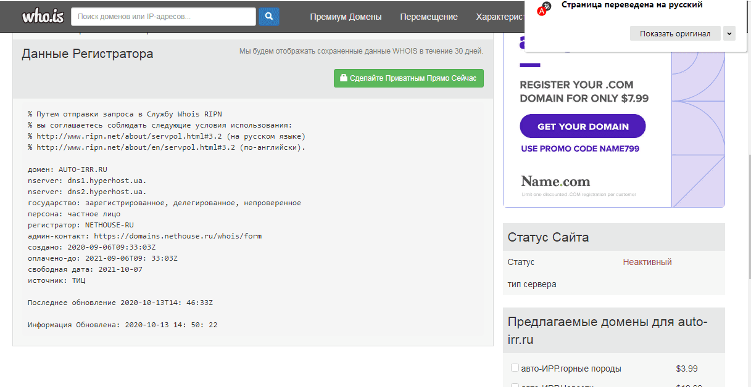Image resolution: width=751 pixels, height=387 pixels.
Task: Click the Неактивный status text
Action: 647,262
